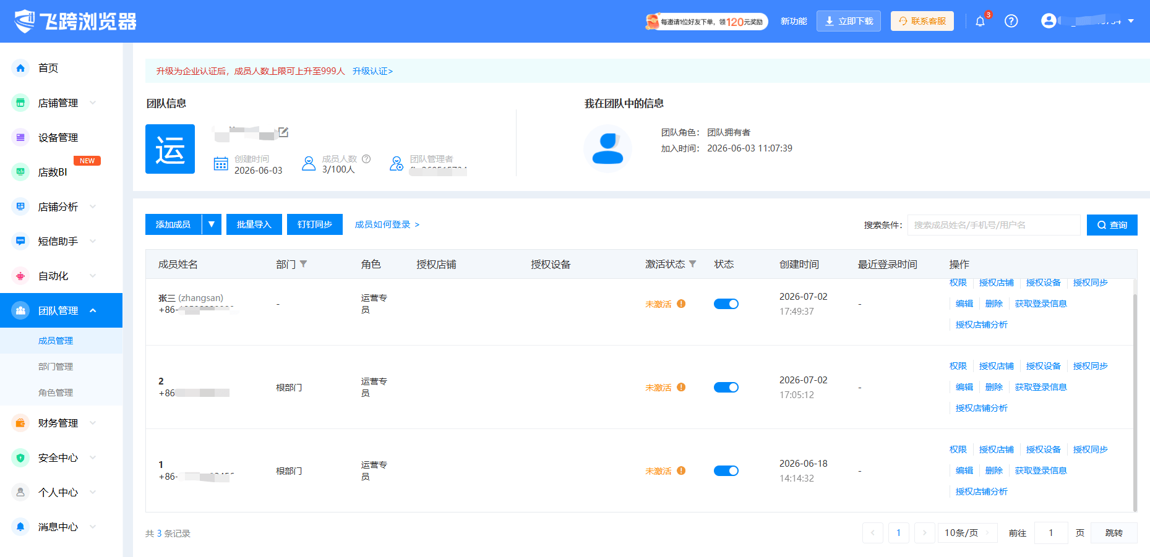Viewport: 1150px width, 557px height.
Task: Open 部门管理 in the sidebar
Action: coord(56,367)
